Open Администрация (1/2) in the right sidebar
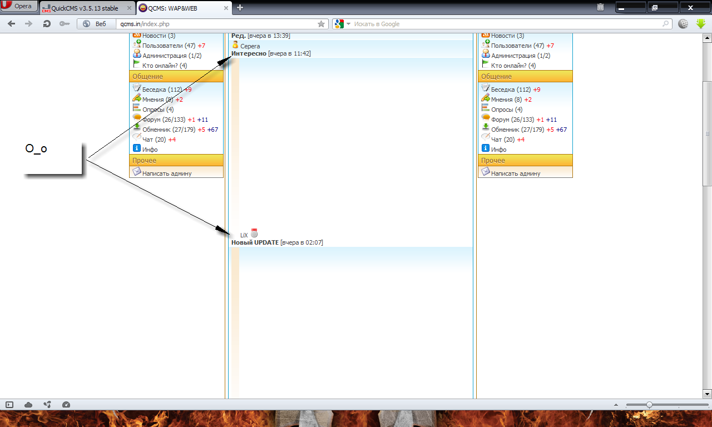The width and height of the screenshot is (712, 427). [x=521, y=56]
